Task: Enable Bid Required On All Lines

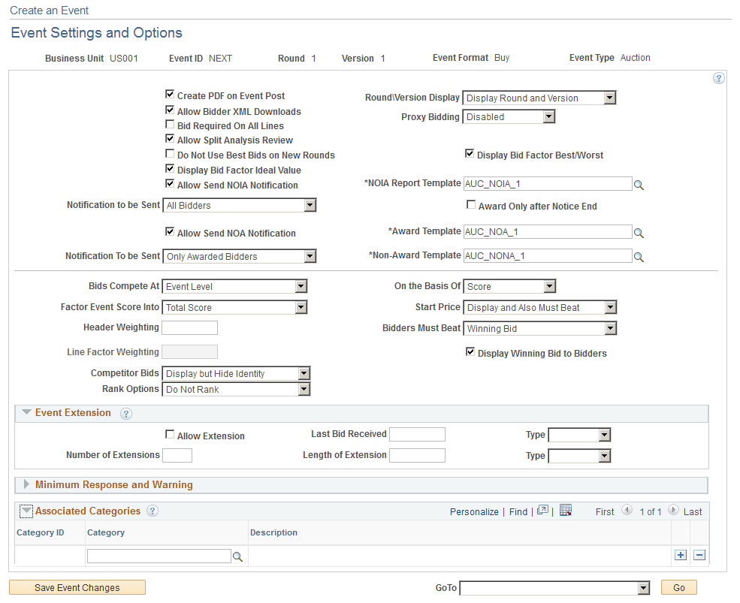Action: 170,125
